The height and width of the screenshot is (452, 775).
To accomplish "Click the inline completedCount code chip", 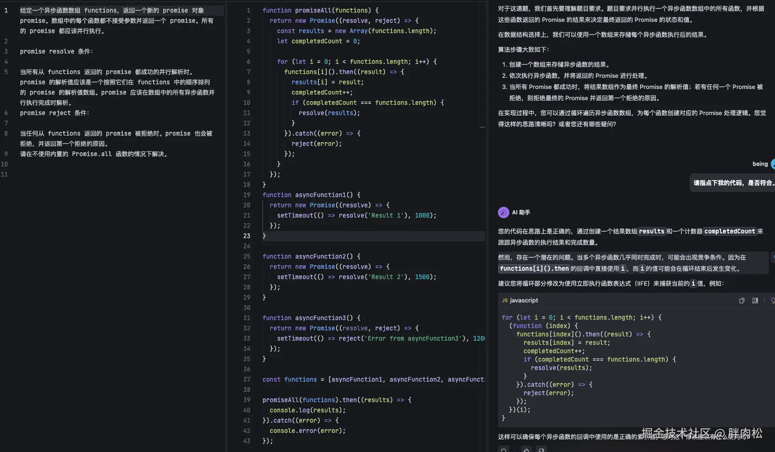I will pyautogui.click(x=729, y=232).
